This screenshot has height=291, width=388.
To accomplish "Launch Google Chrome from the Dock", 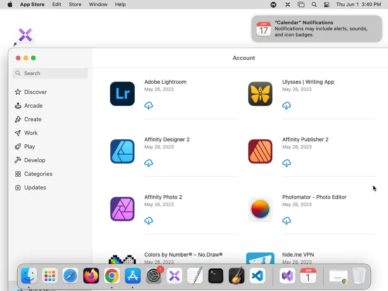I will tap(112, 275).
